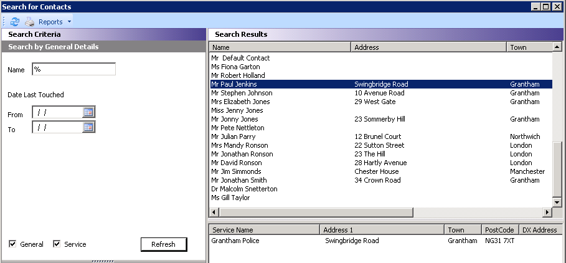Click the horizontal scroll right arrow
This screenshot has height=263, width=566.
click(547, 212)
